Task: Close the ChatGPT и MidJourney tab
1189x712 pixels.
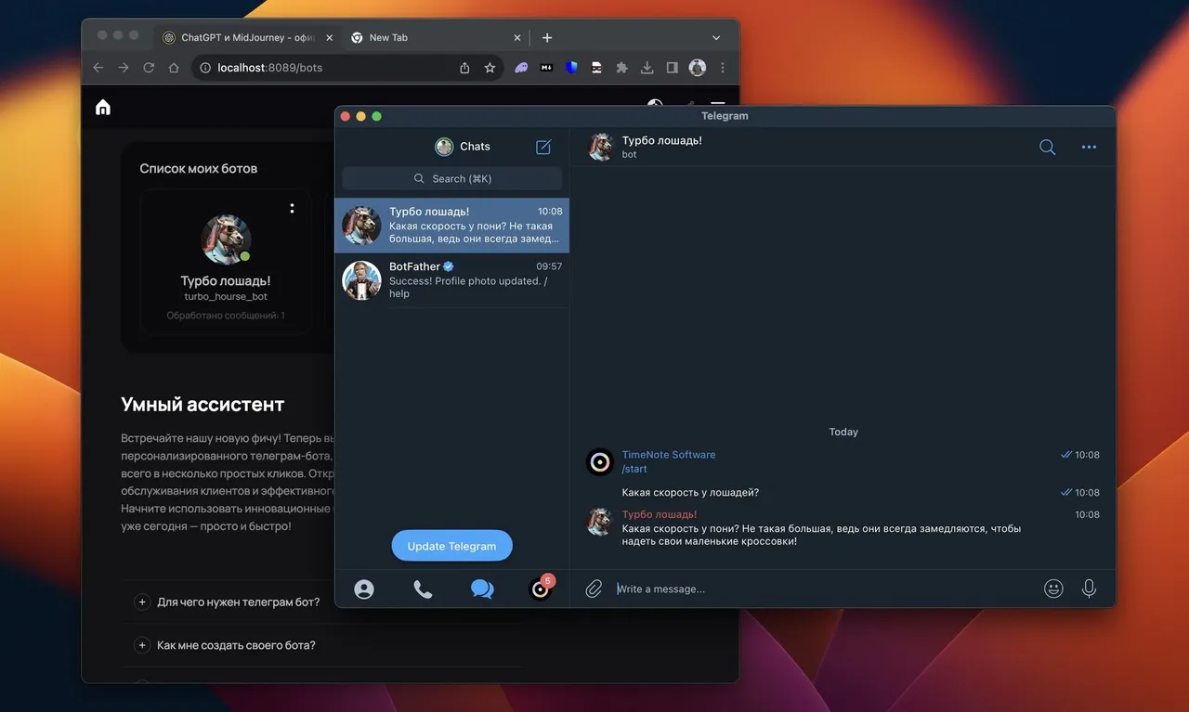Action: point(329,38)
